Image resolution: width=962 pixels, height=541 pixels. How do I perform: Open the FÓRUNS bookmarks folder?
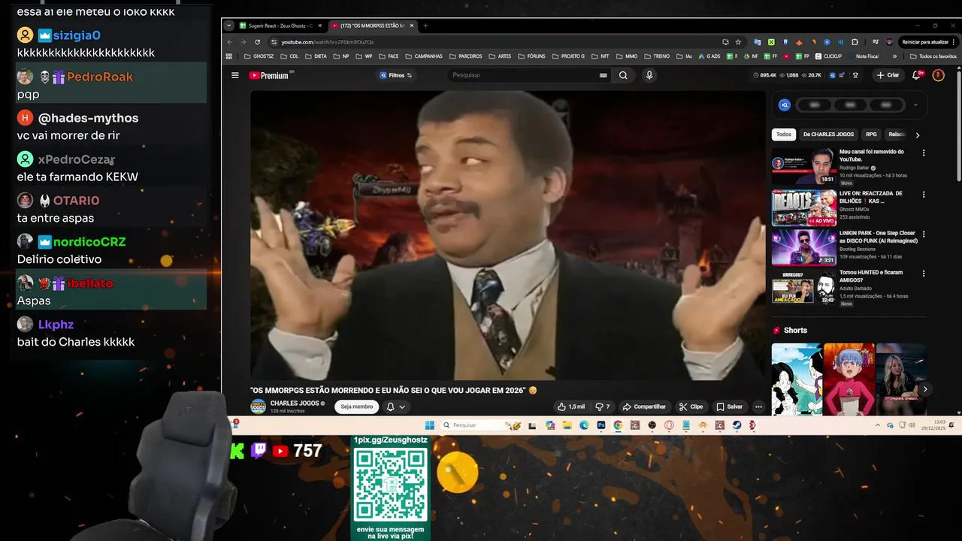531,56
